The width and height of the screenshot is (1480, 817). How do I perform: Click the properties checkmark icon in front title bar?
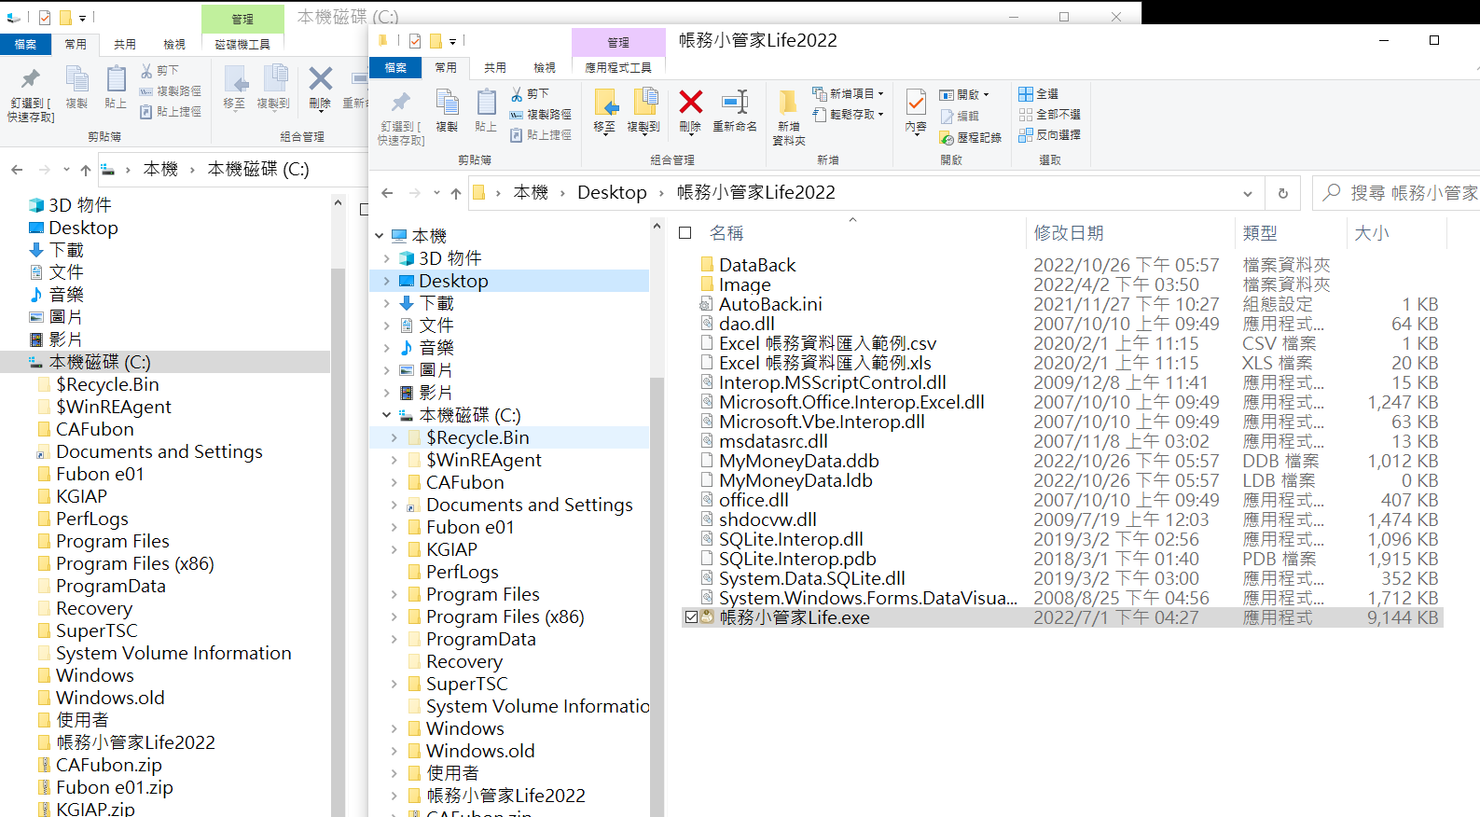415,41
